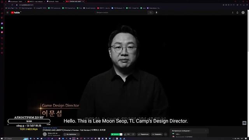
Task: Click the NC watermark in video corner
Action: 244,123
